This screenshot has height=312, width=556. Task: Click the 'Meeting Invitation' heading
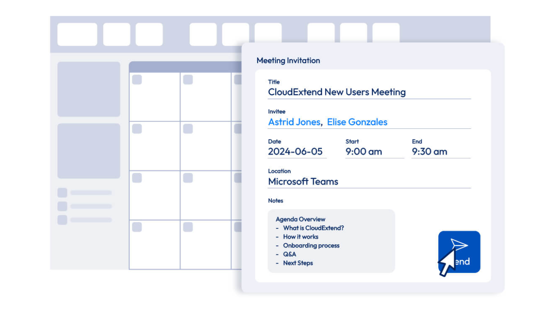click(x=288, y=61)
